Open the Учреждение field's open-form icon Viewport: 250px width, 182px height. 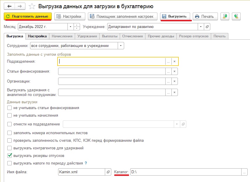click(207, 27)
